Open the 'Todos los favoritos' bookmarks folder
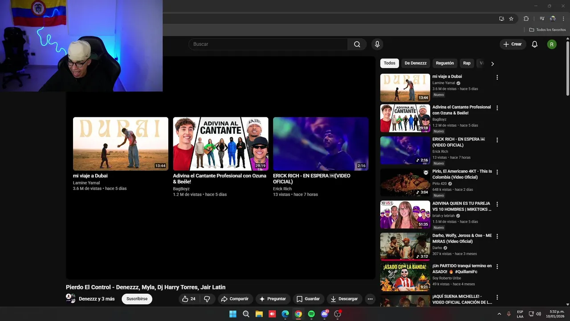This screenshot has height=321, width=570. tap(547, 30)
